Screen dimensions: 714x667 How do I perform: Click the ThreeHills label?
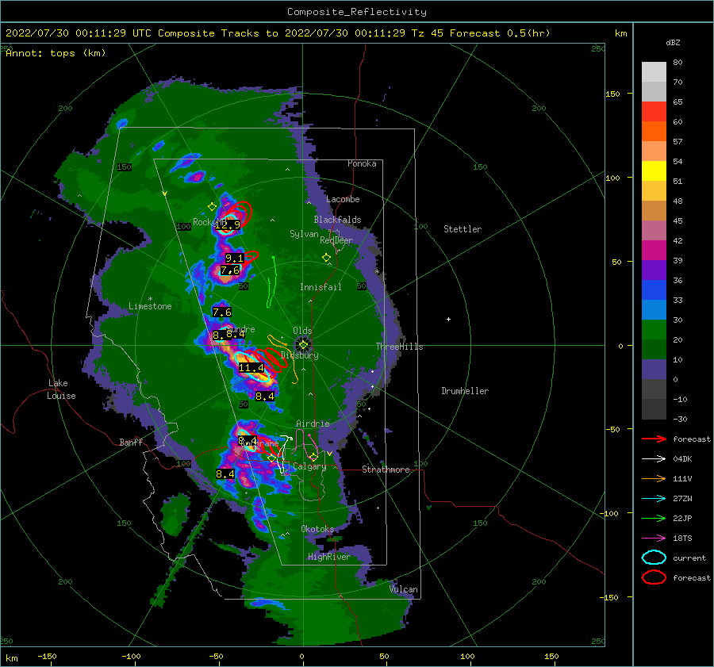[399, 347]
